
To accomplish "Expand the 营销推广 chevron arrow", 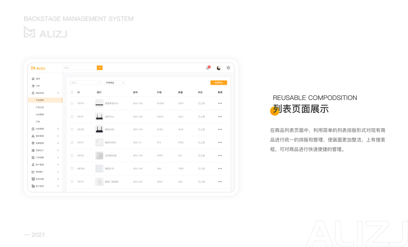I will 58,172.
